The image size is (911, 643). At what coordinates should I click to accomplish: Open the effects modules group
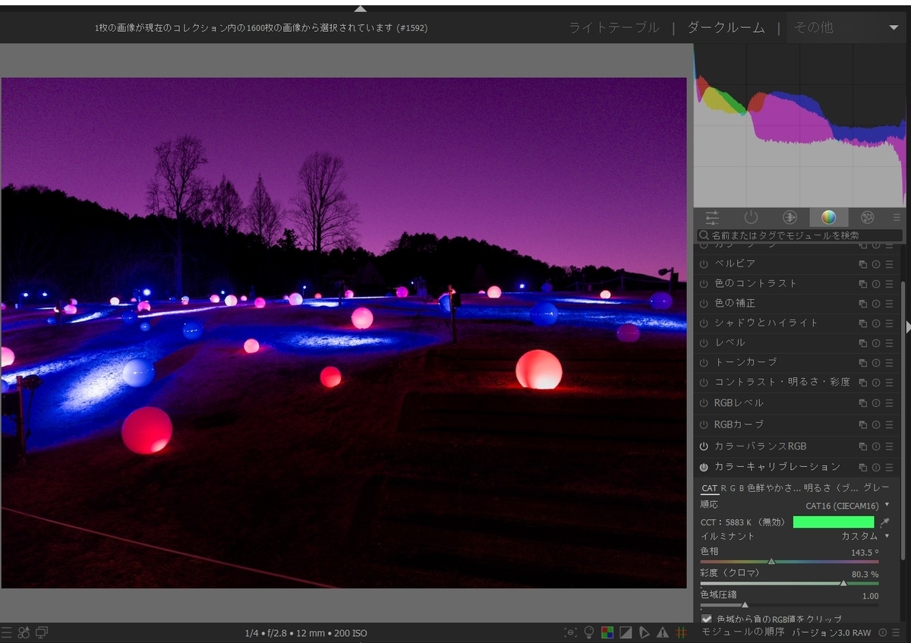coord(868,218)
